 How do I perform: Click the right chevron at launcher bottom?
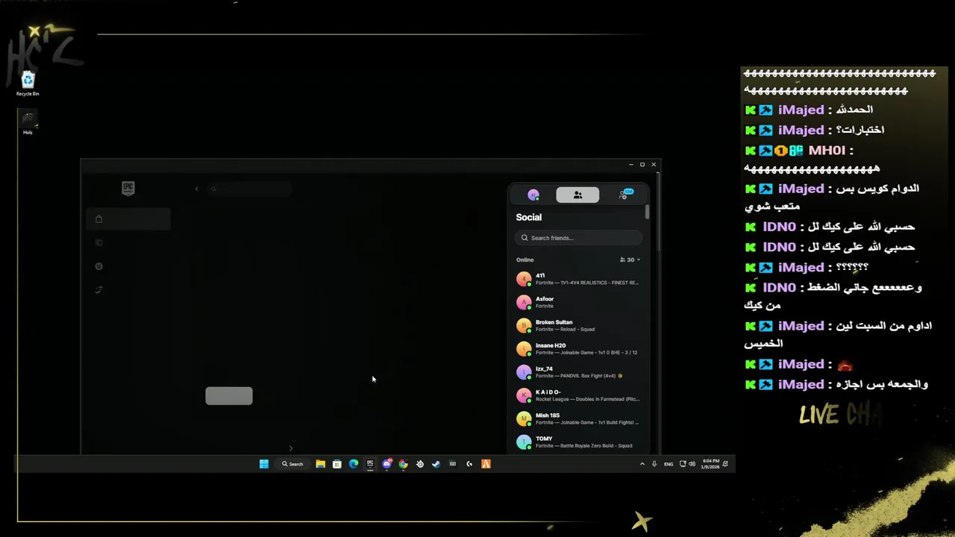[290, 448]
